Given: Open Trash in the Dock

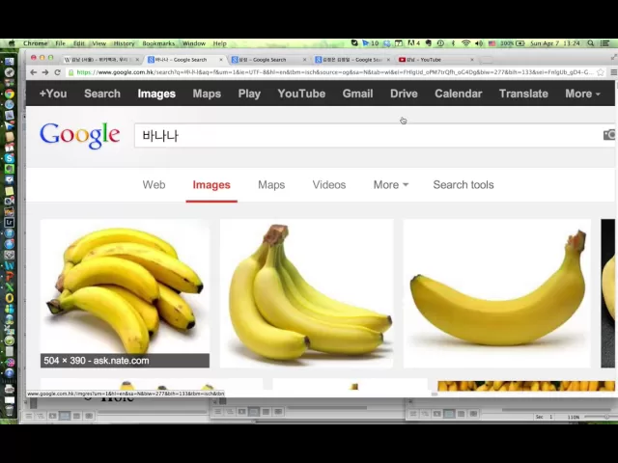Looking at the screenshot, I should point(9,411).
